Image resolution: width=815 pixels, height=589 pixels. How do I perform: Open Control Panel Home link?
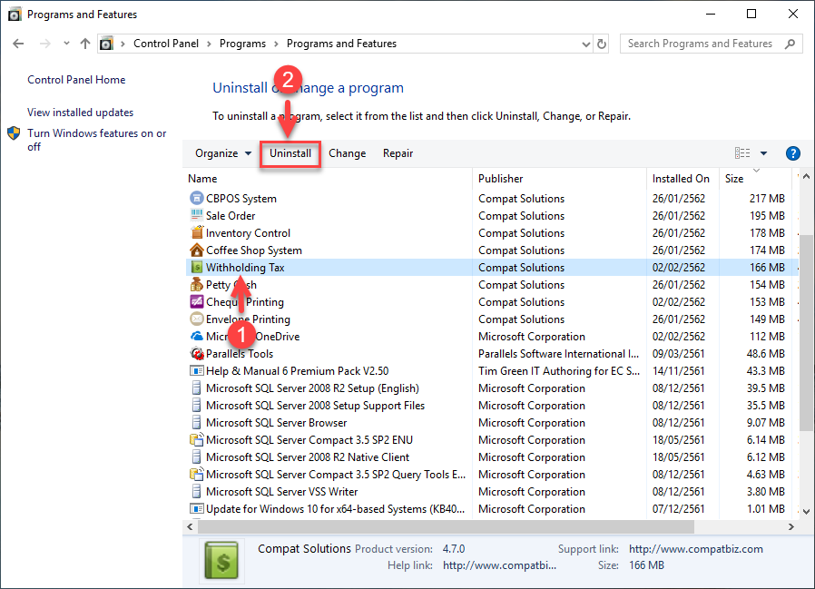point(76,80)
